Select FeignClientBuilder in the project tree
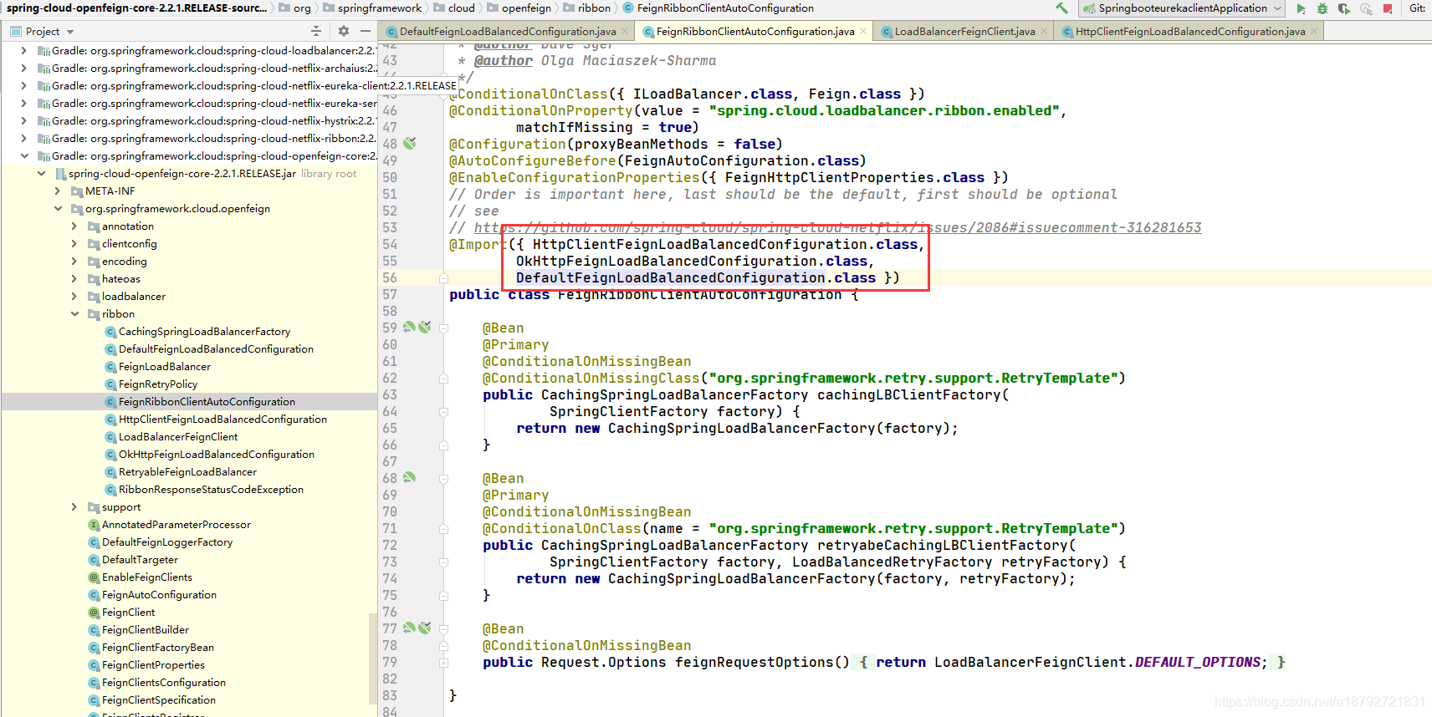The height and width of the screenshot is (717, 1432). (x=146, y=630)
